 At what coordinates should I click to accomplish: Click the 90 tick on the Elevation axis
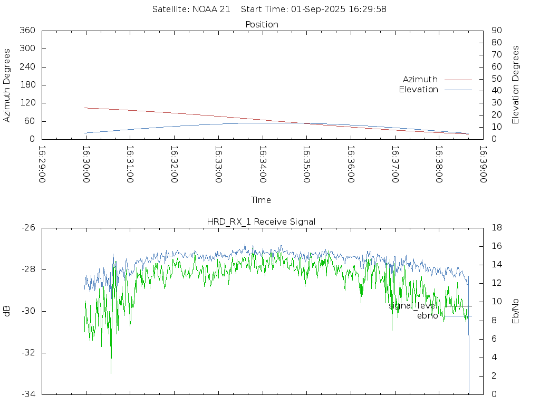(497, 30)
